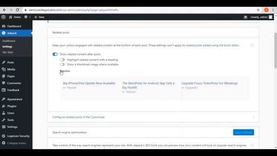Click the Tools wrench icon
This screenshot has height=156, width=277.
tap(4, 120)
